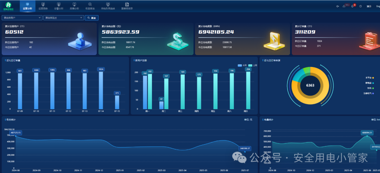Toggle the mute speaker icon
This screenshot has width=380, height=173.
click(337, 6)
